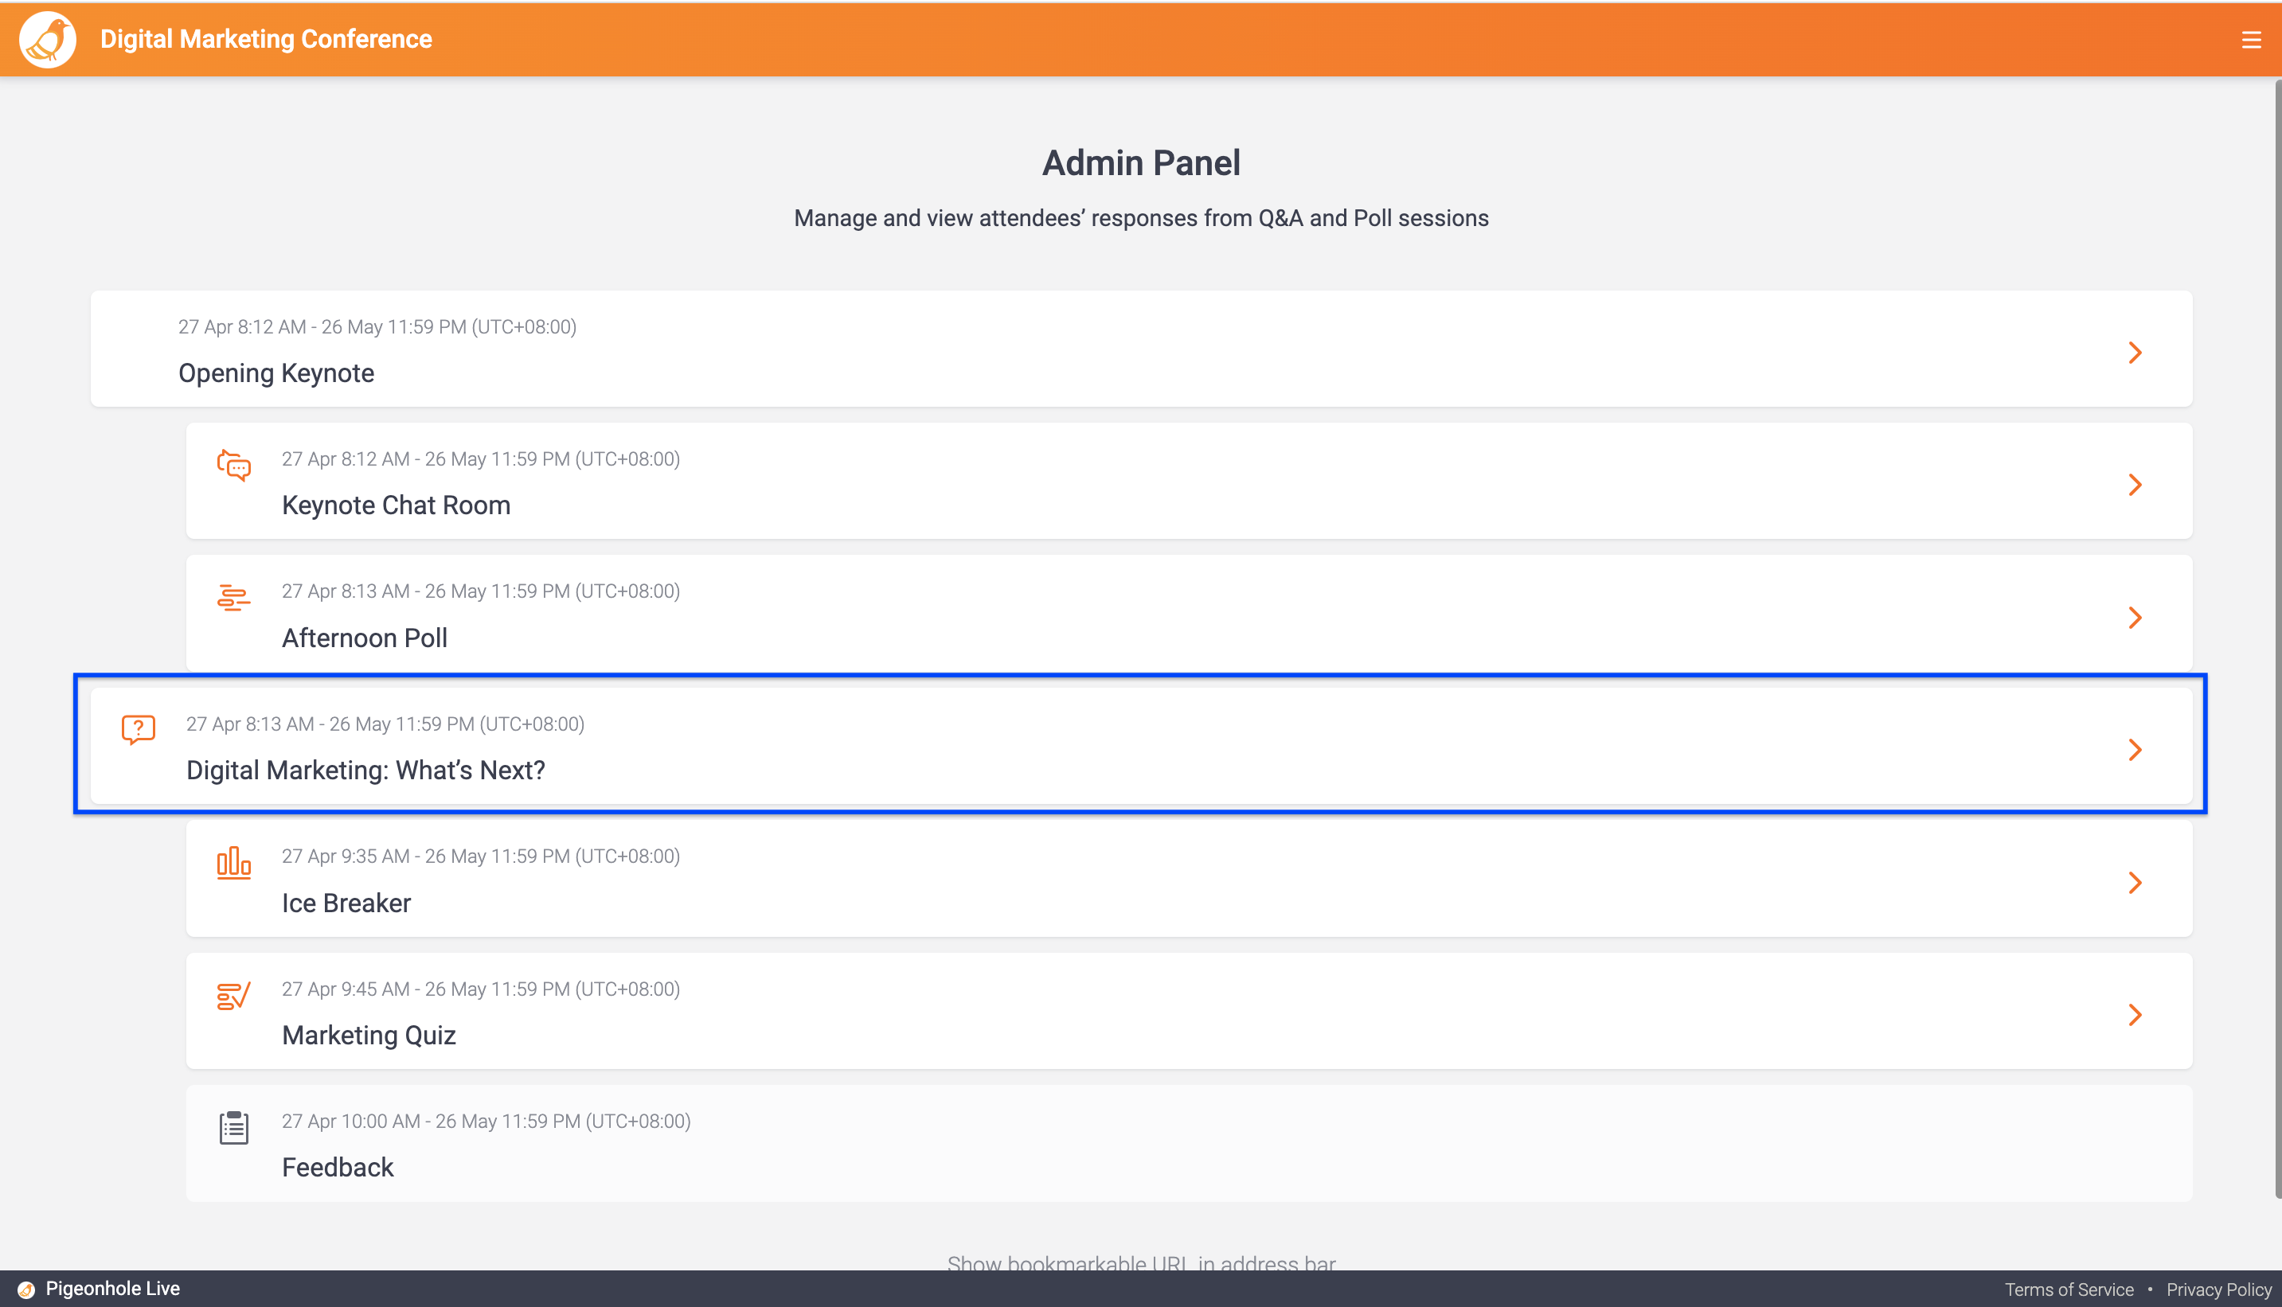Screen dimensions: 2282x1307
Task: Click the Manage and view attendees' responses subtitle
Action: (x=1141, y=218)
